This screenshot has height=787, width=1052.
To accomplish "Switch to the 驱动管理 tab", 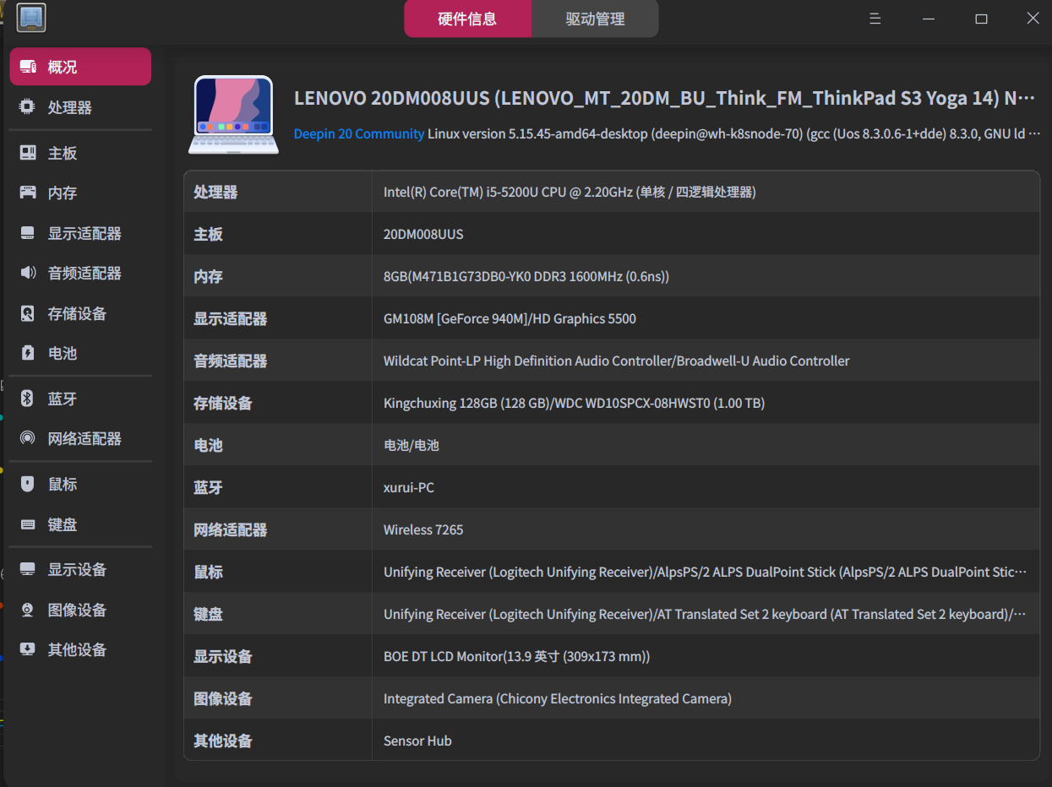I will coord(596,19).
